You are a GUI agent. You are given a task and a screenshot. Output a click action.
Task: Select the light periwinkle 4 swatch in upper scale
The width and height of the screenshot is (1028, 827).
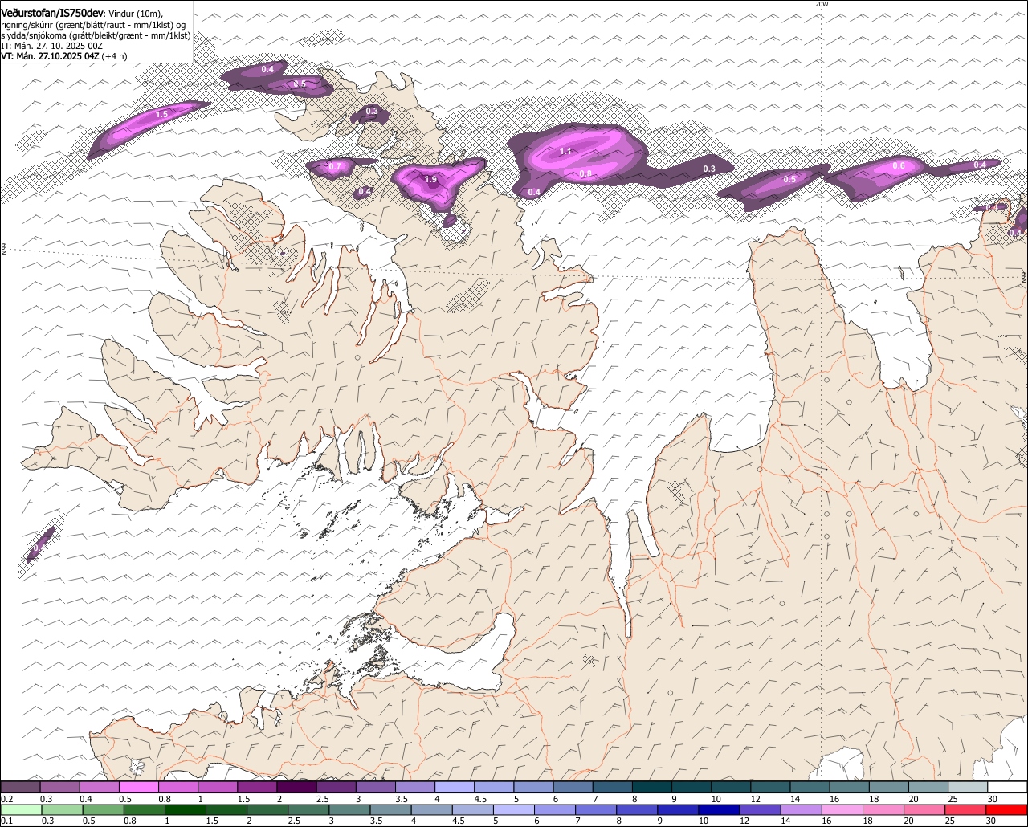point(456,788)
